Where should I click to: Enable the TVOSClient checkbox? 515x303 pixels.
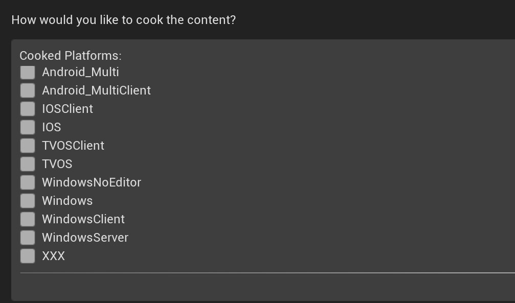[28, 146]
